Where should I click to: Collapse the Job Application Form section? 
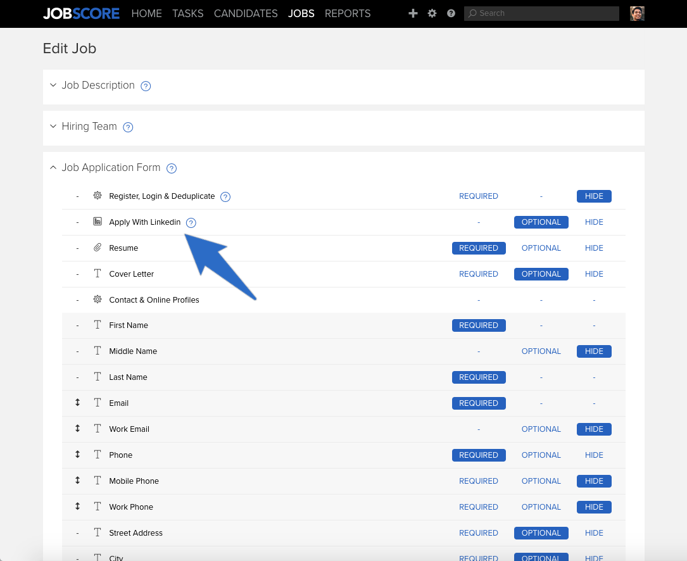(x=53, y=167)
